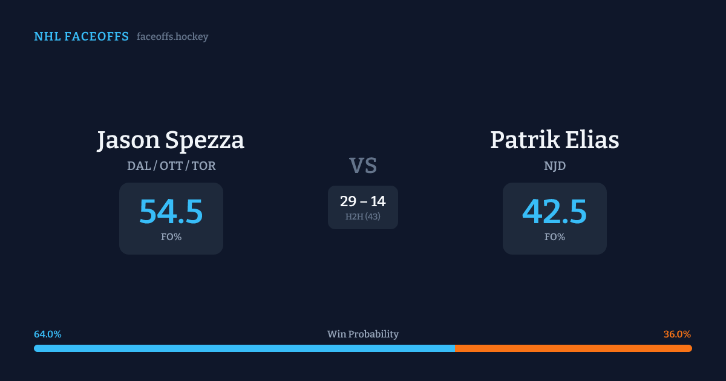This screenshot has height=381, width=726.
Task: Click the NHL FACEOFFS header title
Action: (81, 37)
